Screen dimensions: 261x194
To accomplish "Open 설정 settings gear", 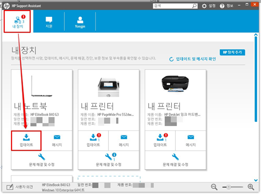I will (208, 6).
